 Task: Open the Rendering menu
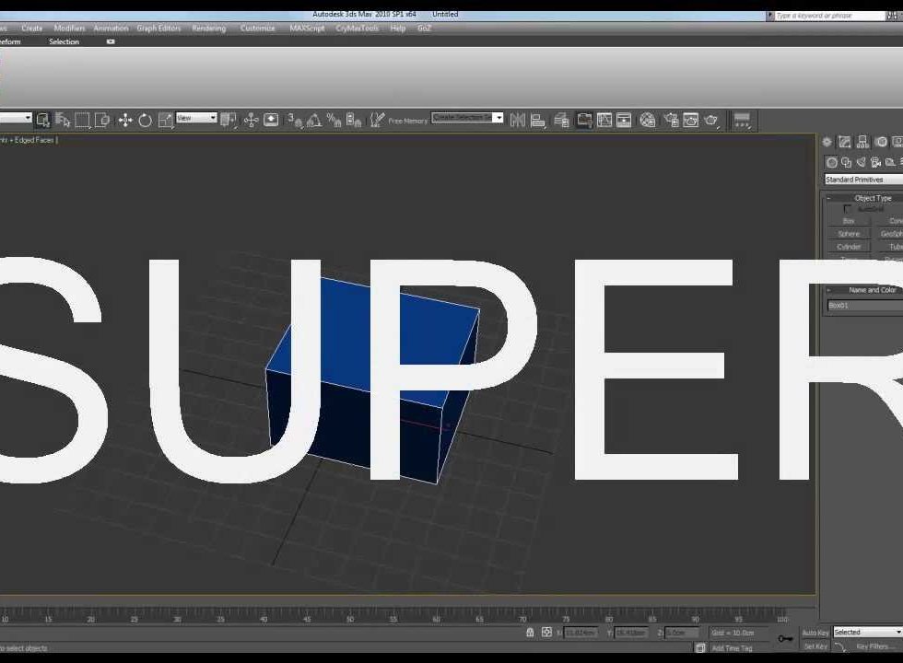tap(208, 29)
